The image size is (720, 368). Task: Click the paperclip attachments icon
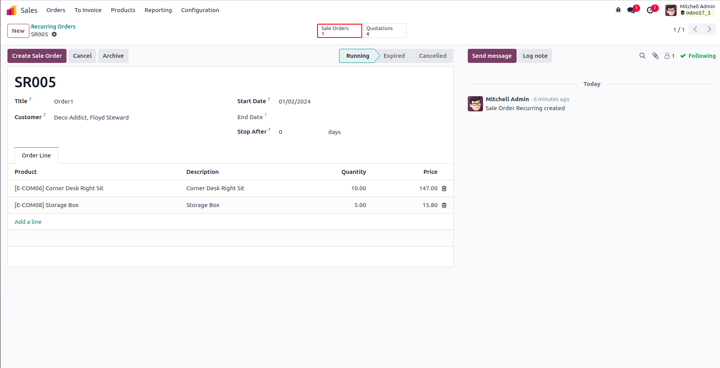coord(655,56)
